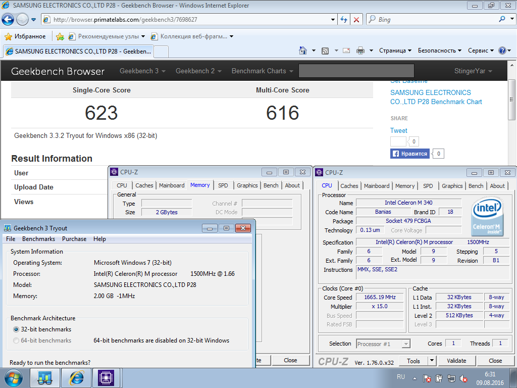Open CPU-Z Tools dropdown arrow
This screenshot has height=388, width=517.
(432, 361)
